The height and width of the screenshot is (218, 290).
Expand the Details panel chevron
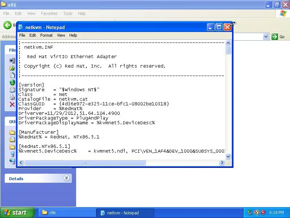(x=66, y=178)
